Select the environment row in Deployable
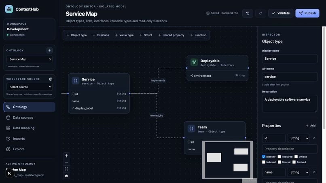The height and width of the screenshot is (183, 326). (217, 76)
